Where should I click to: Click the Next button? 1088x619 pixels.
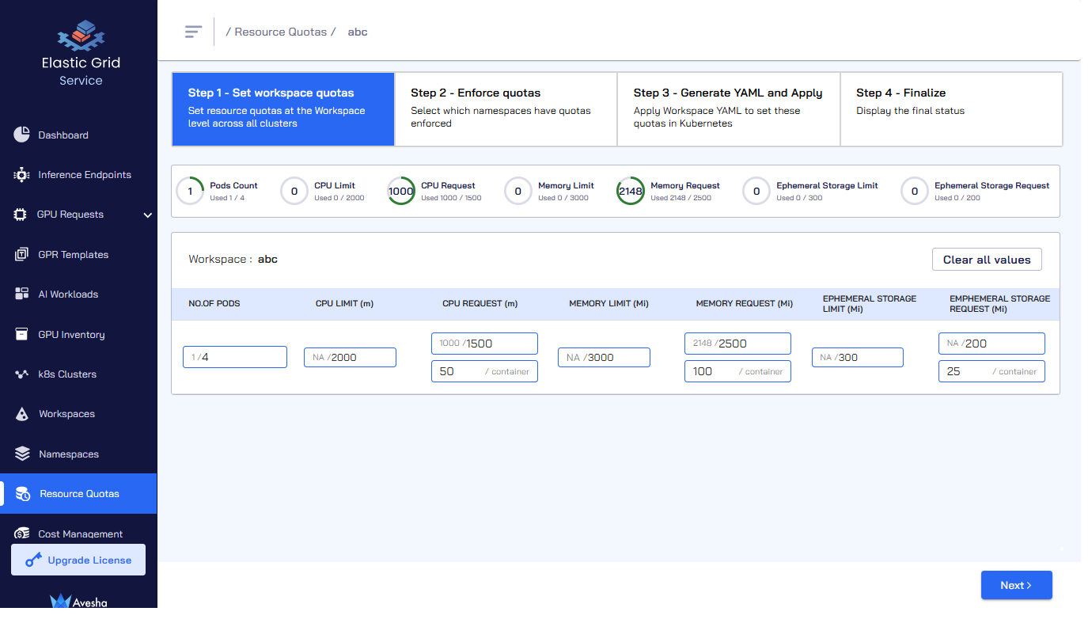pos(1016,585)
